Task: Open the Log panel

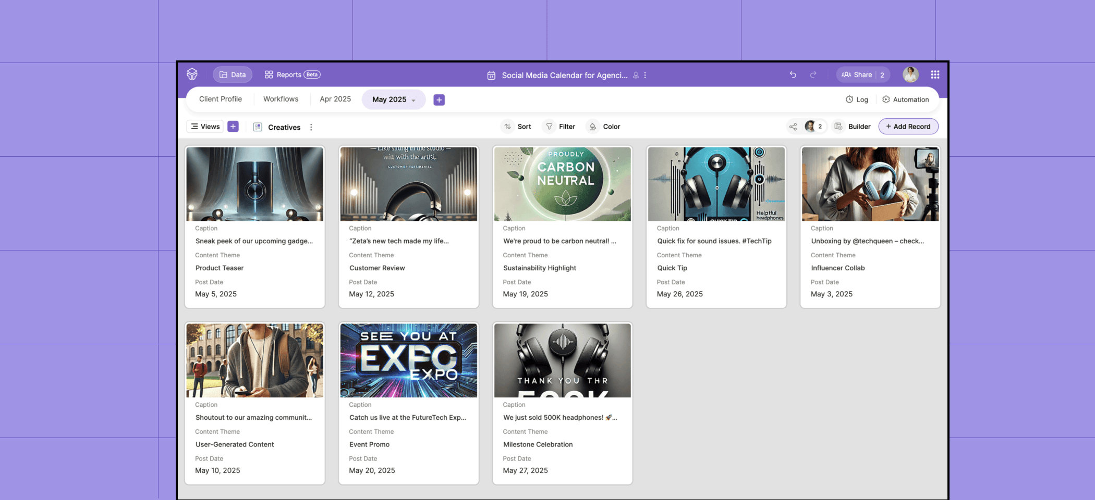Action: tap(857, 99)
